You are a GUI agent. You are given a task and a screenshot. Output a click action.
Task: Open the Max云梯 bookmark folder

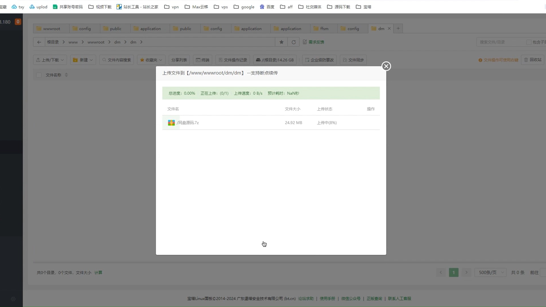pos(196,7)
